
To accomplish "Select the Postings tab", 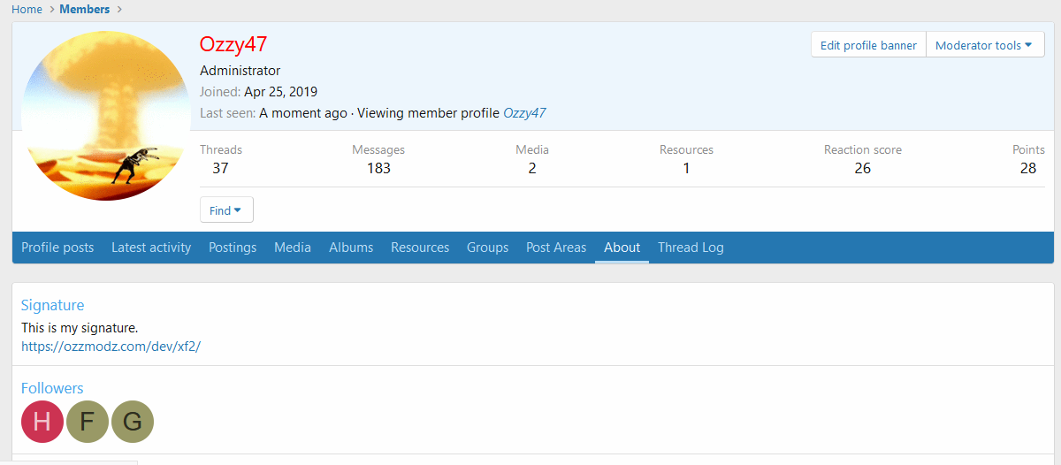I will [233, 248].
